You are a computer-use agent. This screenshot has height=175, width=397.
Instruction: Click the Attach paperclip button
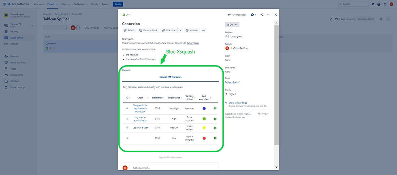[x=129, y=30]
